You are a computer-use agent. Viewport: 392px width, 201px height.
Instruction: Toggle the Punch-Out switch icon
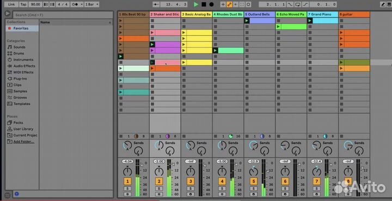305,4
